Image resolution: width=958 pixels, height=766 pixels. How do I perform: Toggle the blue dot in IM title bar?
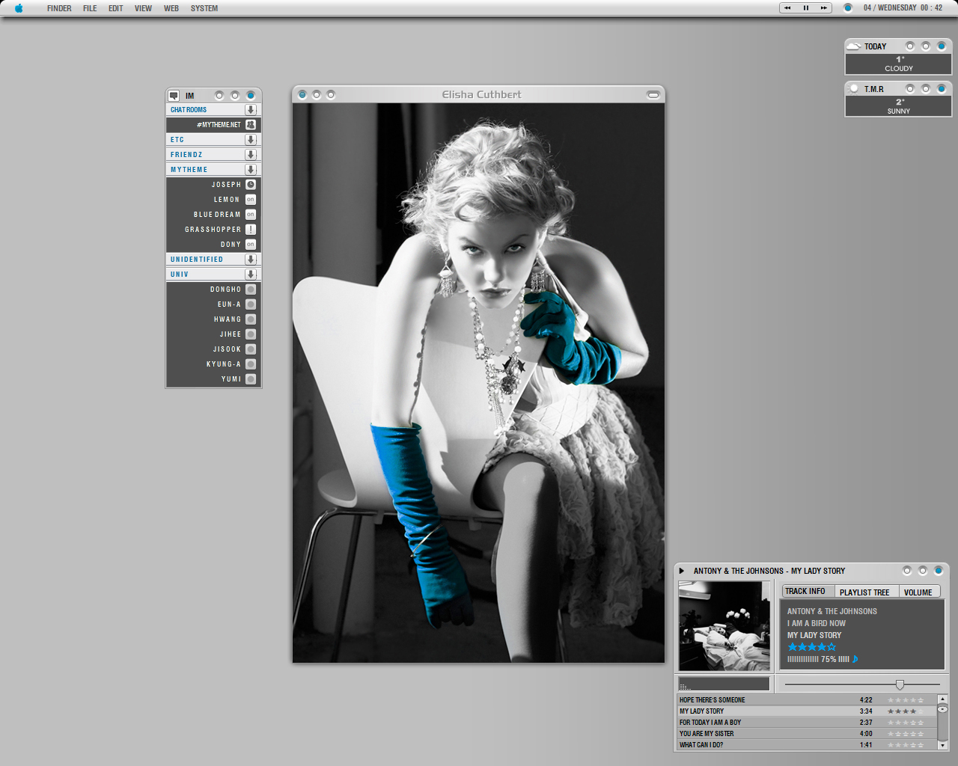pyautogui.click(x=251, y=96)
